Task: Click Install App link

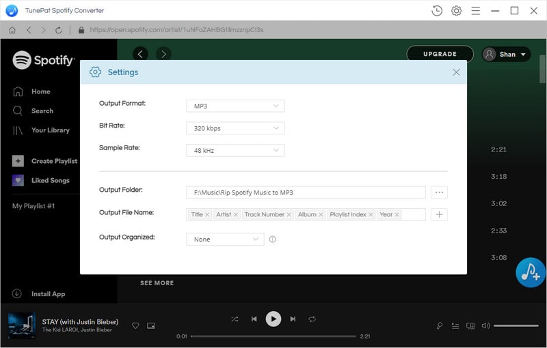Action: (38, 293)
